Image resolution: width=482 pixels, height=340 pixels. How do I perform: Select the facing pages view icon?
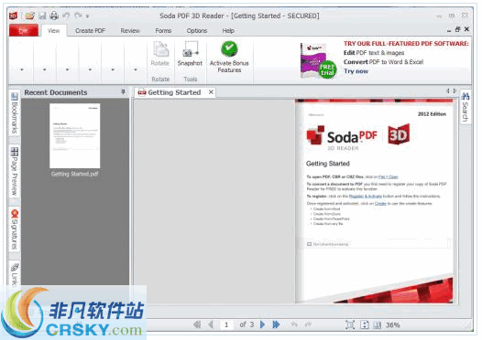pos(378,325)
